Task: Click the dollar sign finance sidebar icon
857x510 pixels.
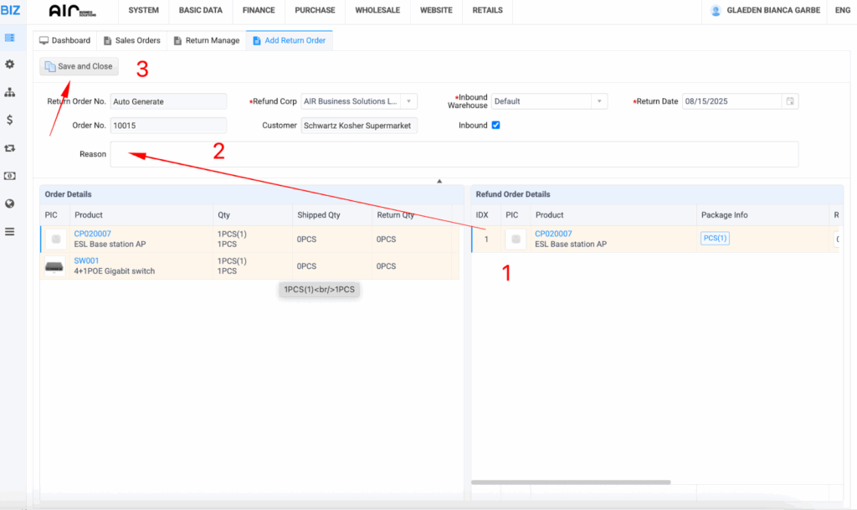Action: pyautogui.click(x=10, y=120)
